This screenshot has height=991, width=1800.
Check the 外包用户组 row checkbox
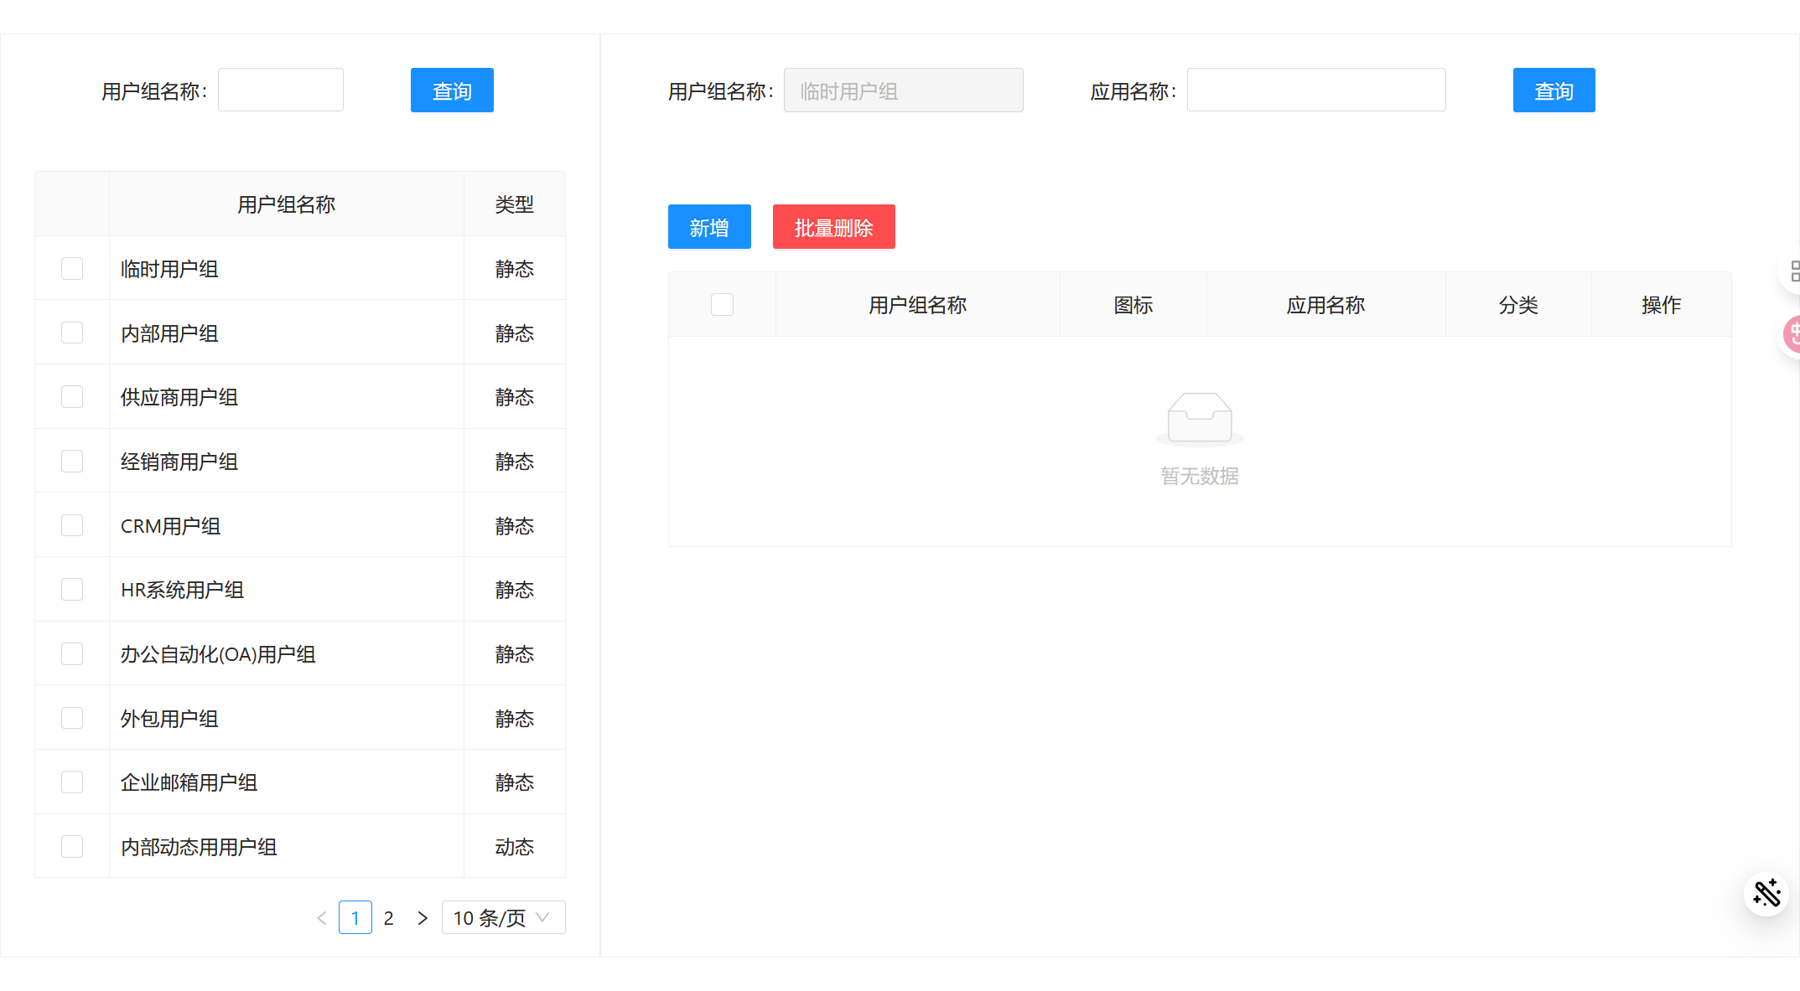[x=72, y=717]
